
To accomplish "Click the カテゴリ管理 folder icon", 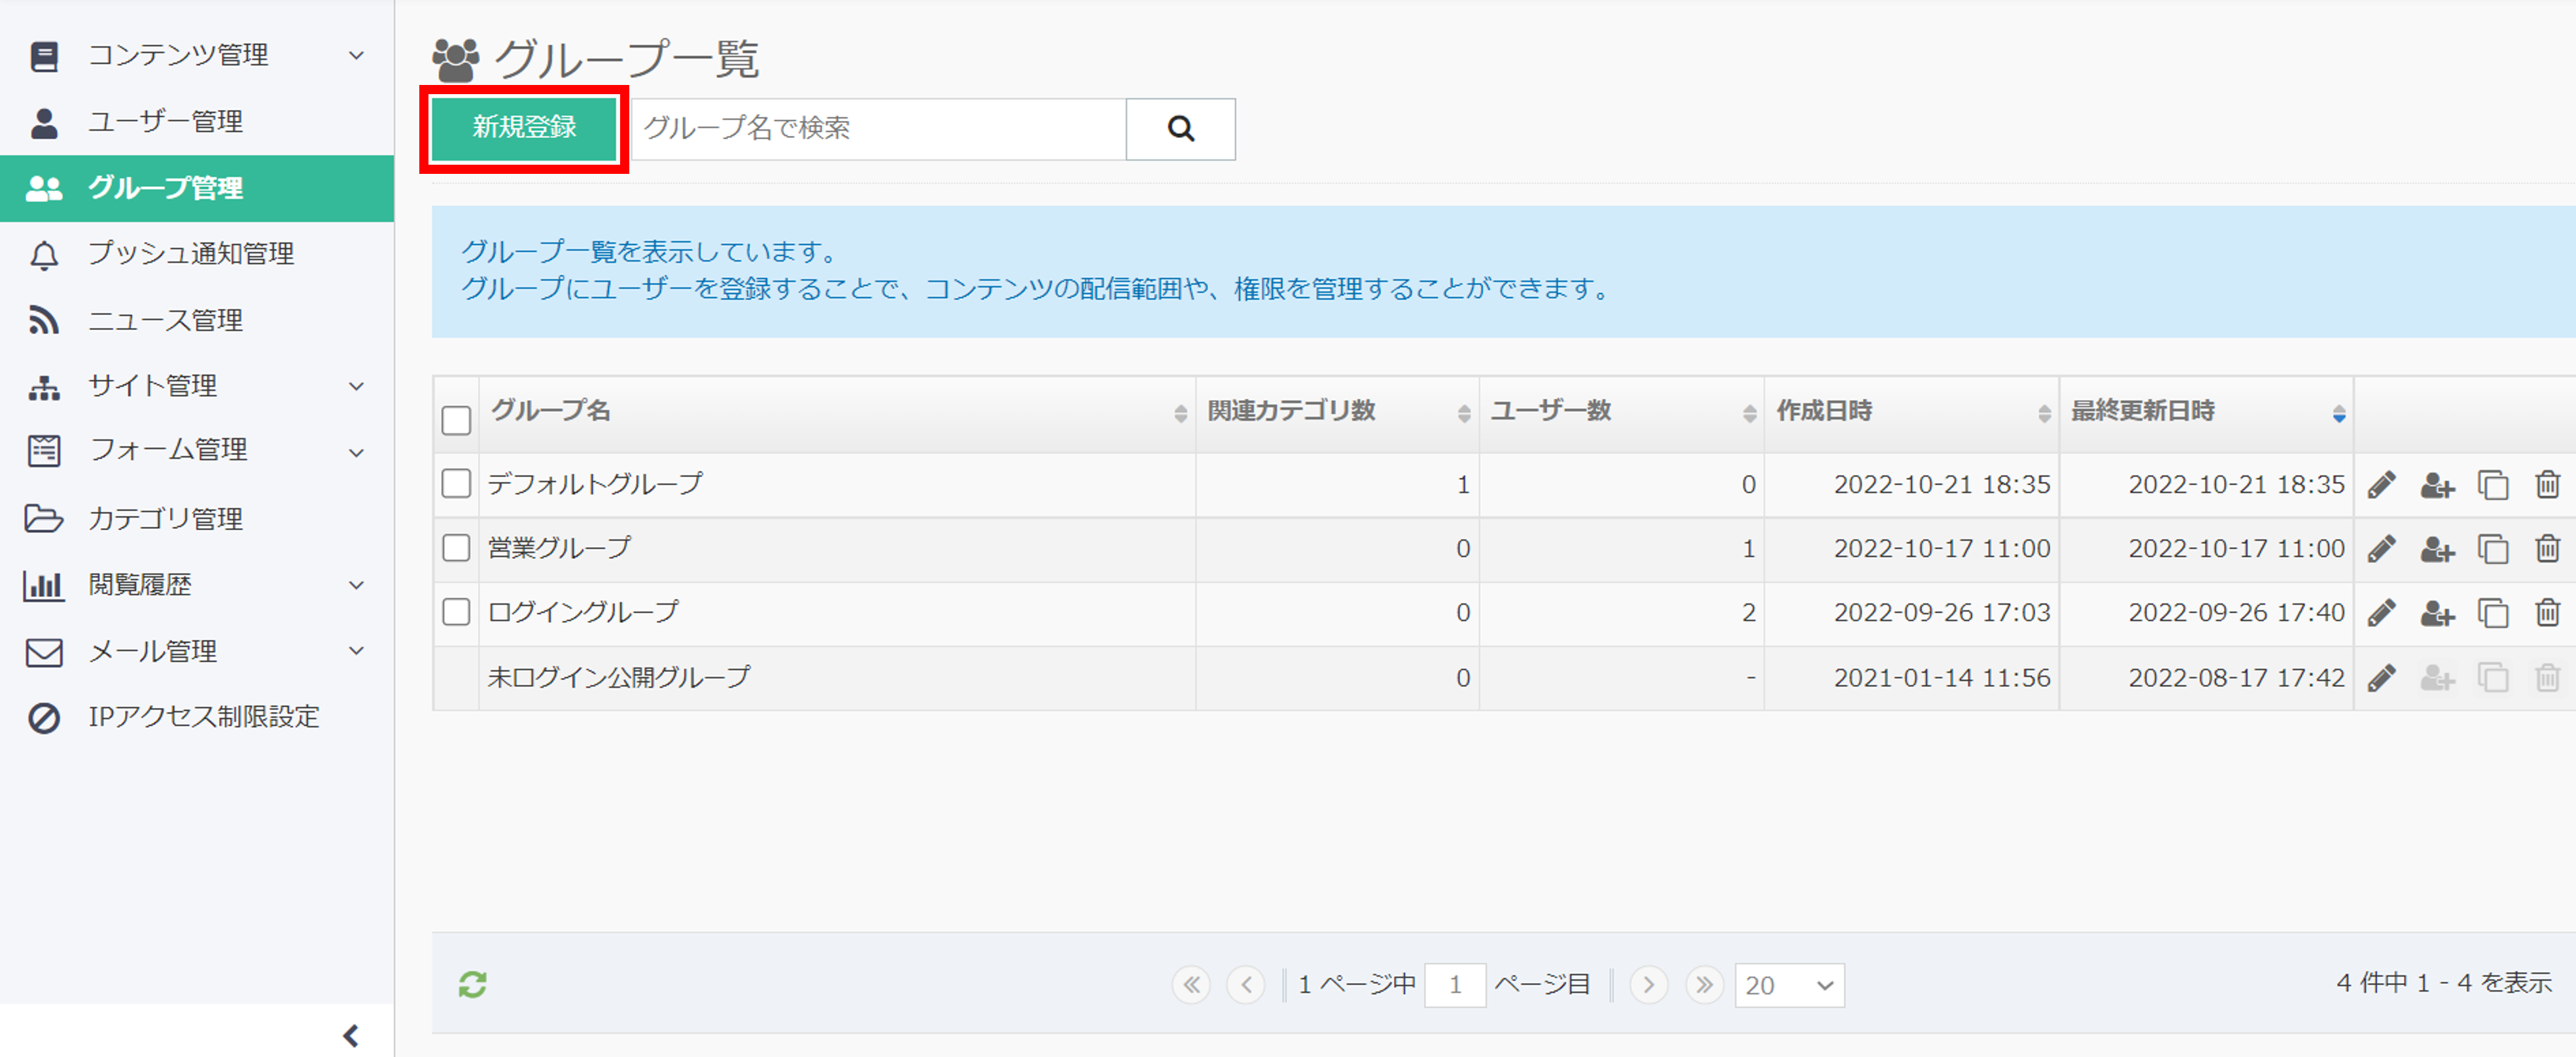I will point(44,518).
